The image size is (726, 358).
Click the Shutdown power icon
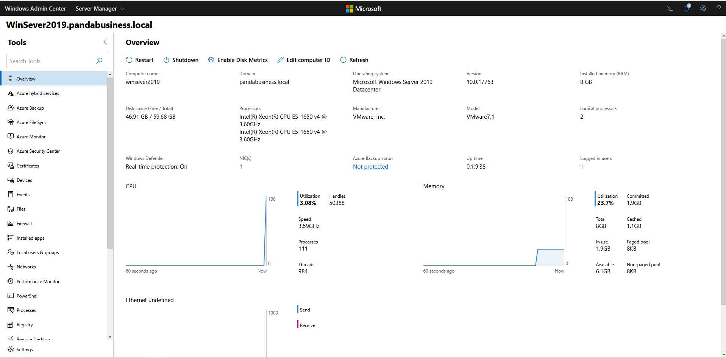(x=166, y=60)
